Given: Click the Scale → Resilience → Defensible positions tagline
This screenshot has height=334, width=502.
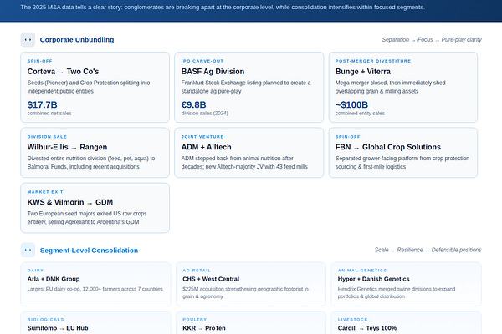Looking at the screenshot, I should click(428, 250).
